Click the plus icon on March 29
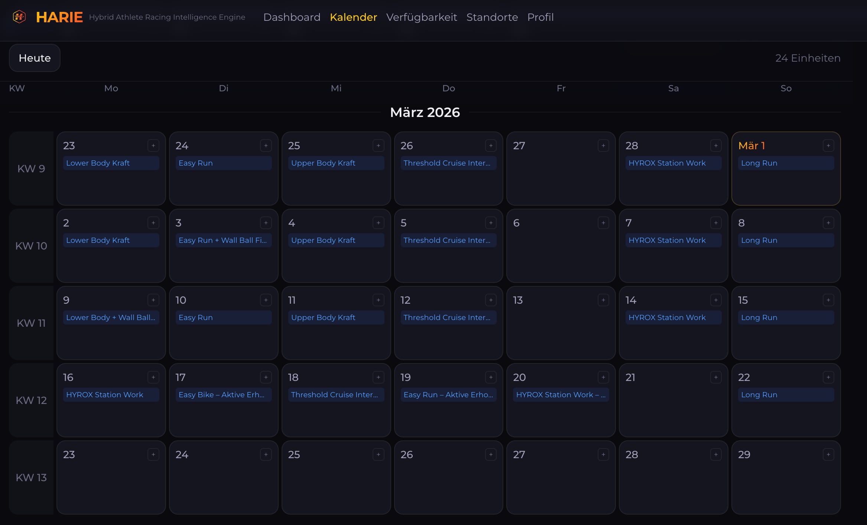Image resolution: width=867 pixels, height=525 pixels. pos(828,454)
